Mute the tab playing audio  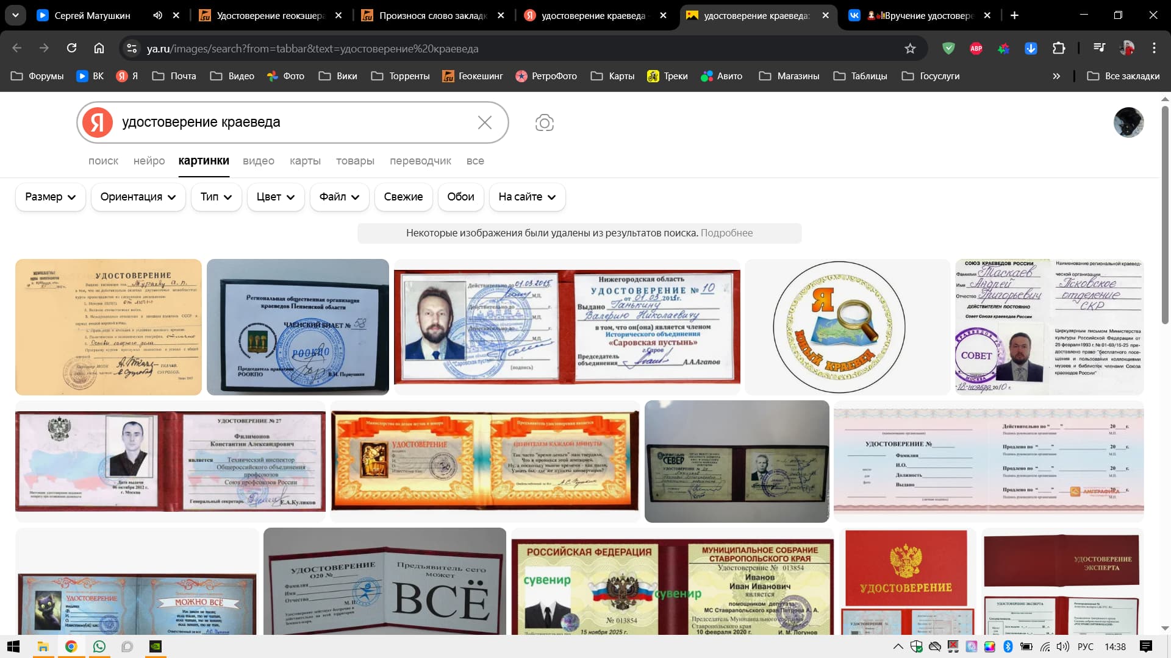tap(157, 15)
